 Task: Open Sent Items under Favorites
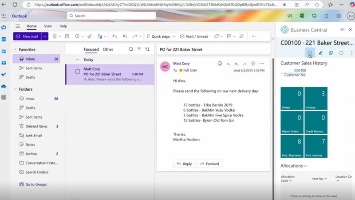(36, 68)
